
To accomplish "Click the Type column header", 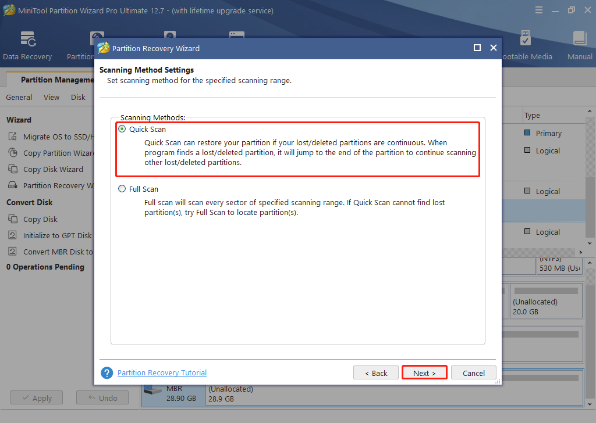I will click(532, 115).
